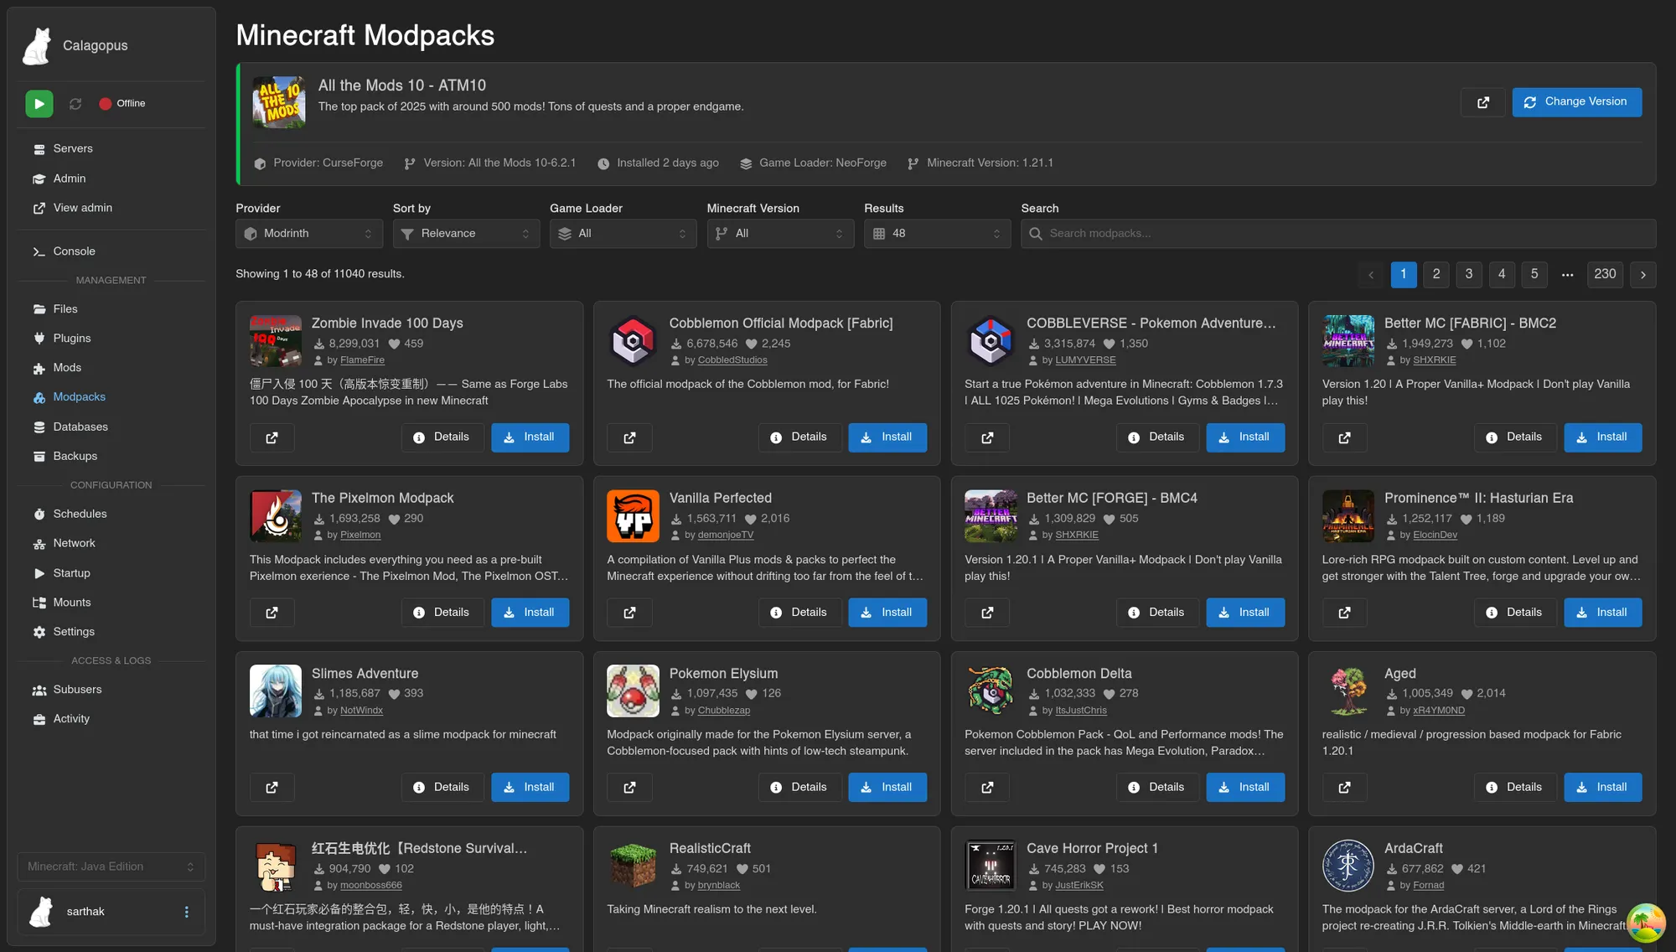
Task: Go to results page 2
Action: tap(1435, 275)
